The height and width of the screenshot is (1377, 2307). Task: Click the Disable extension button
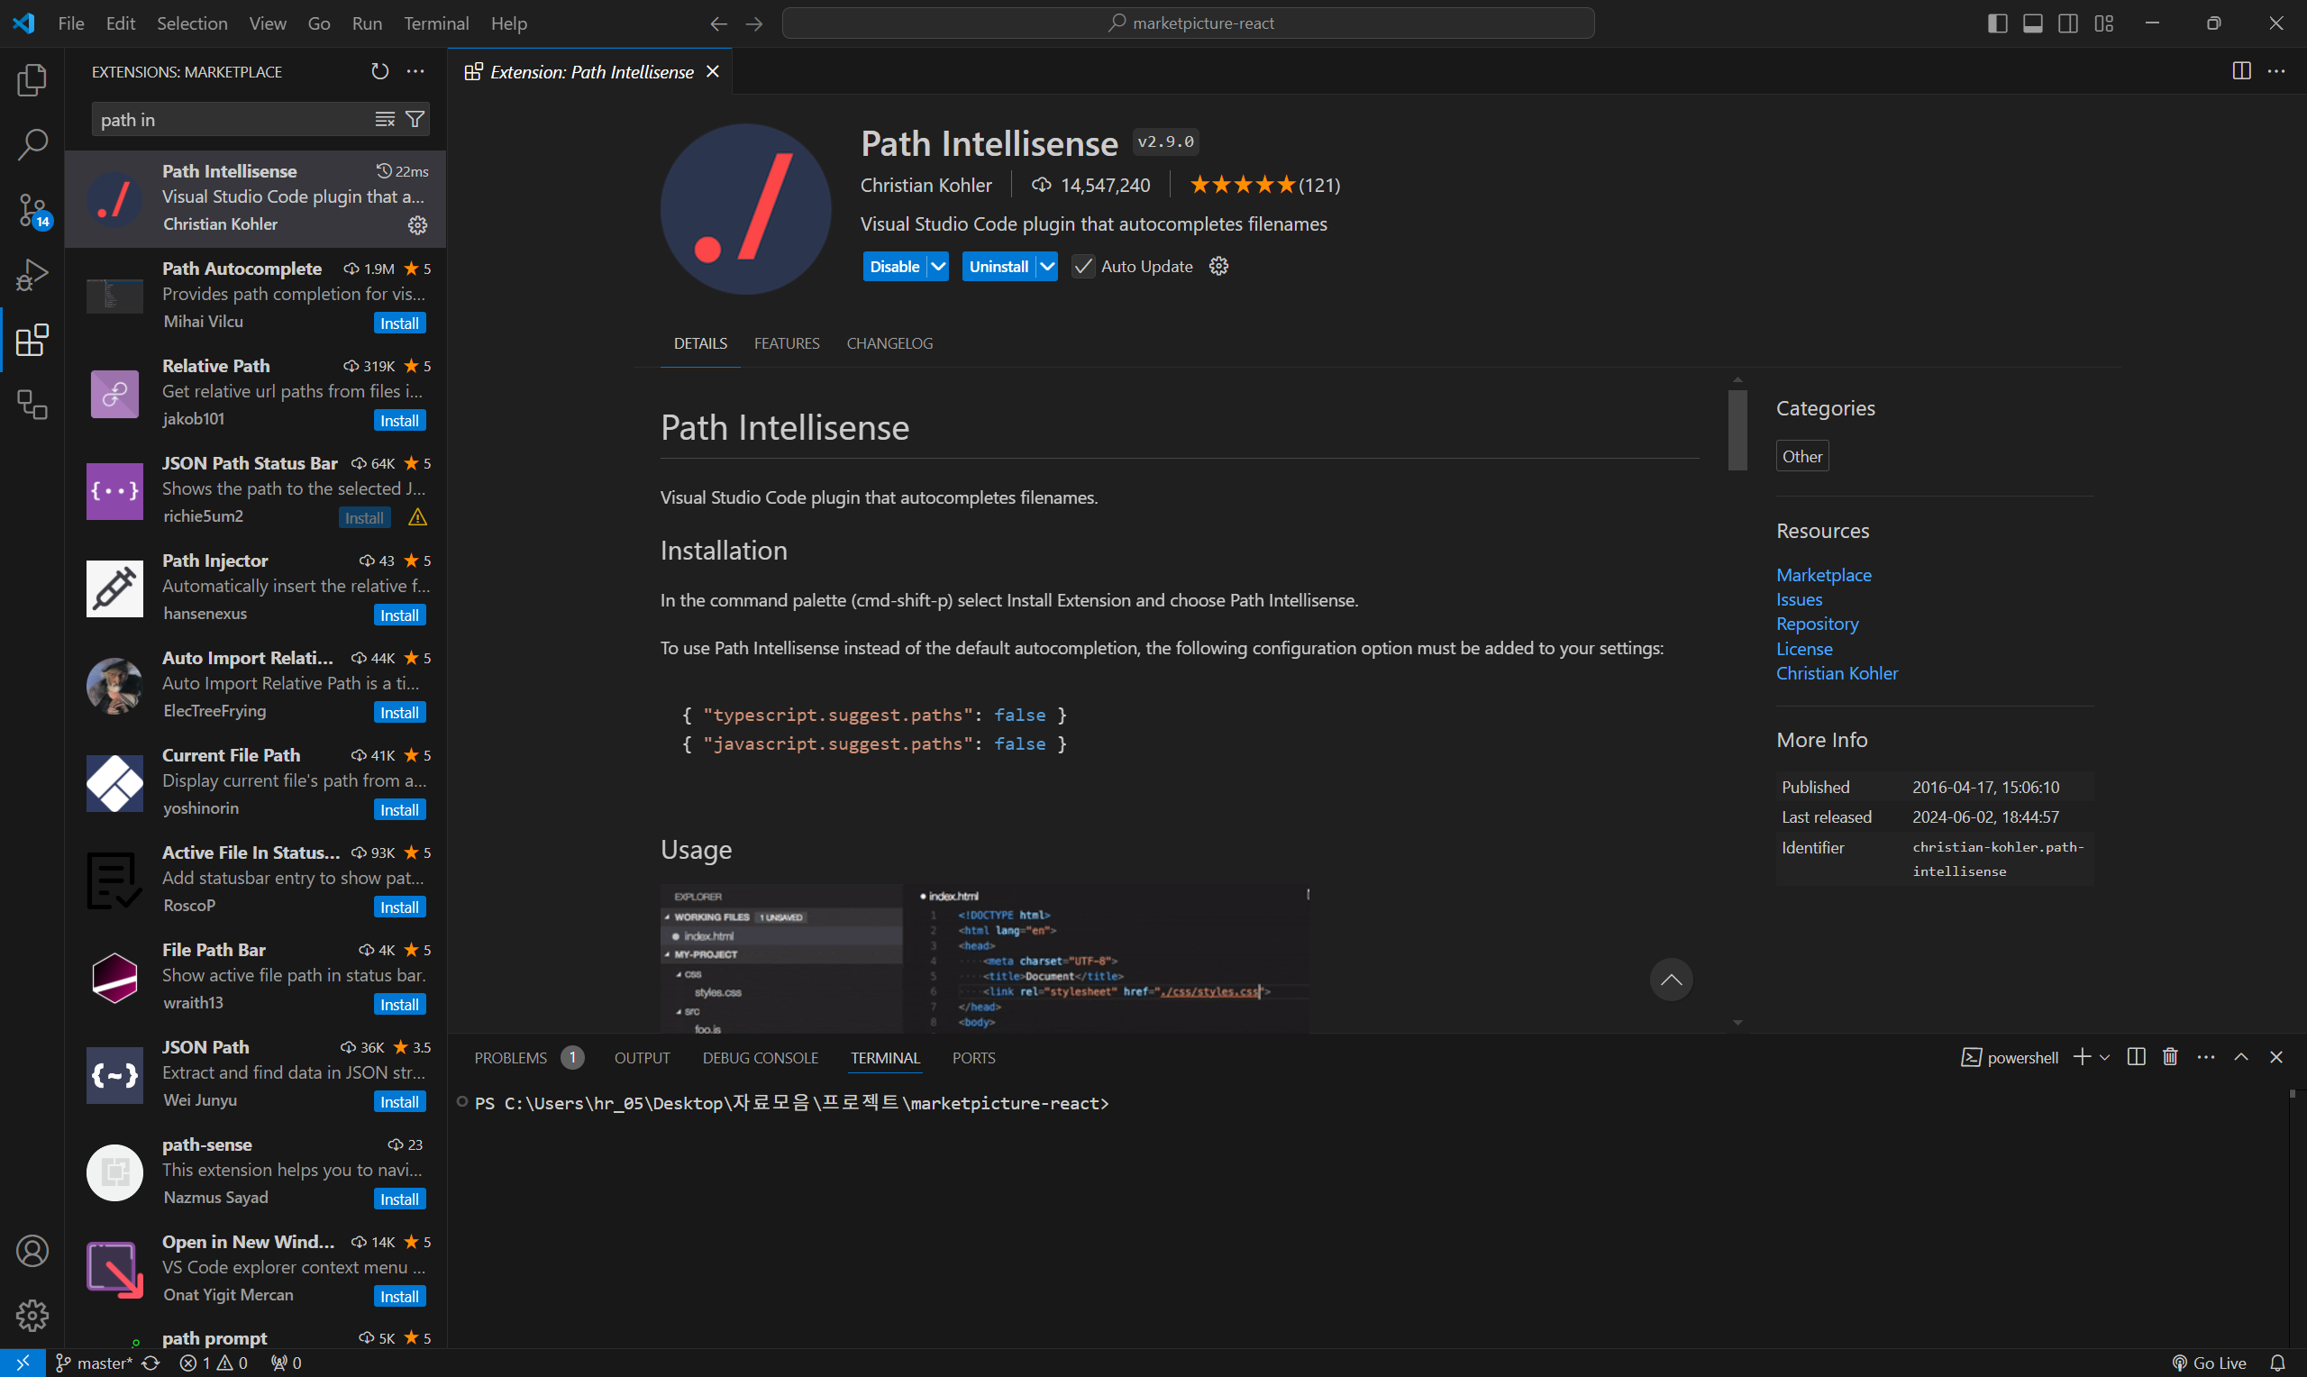895,267
